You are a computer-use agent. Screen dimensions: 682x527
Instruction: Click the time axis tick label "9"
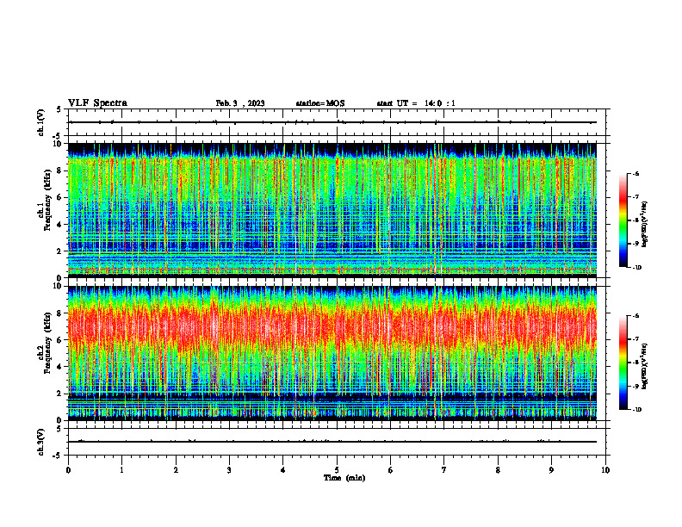[551, 470]
